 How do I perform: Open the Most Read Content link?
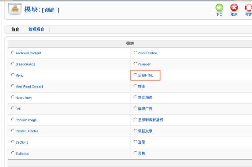tap(29, 87)
